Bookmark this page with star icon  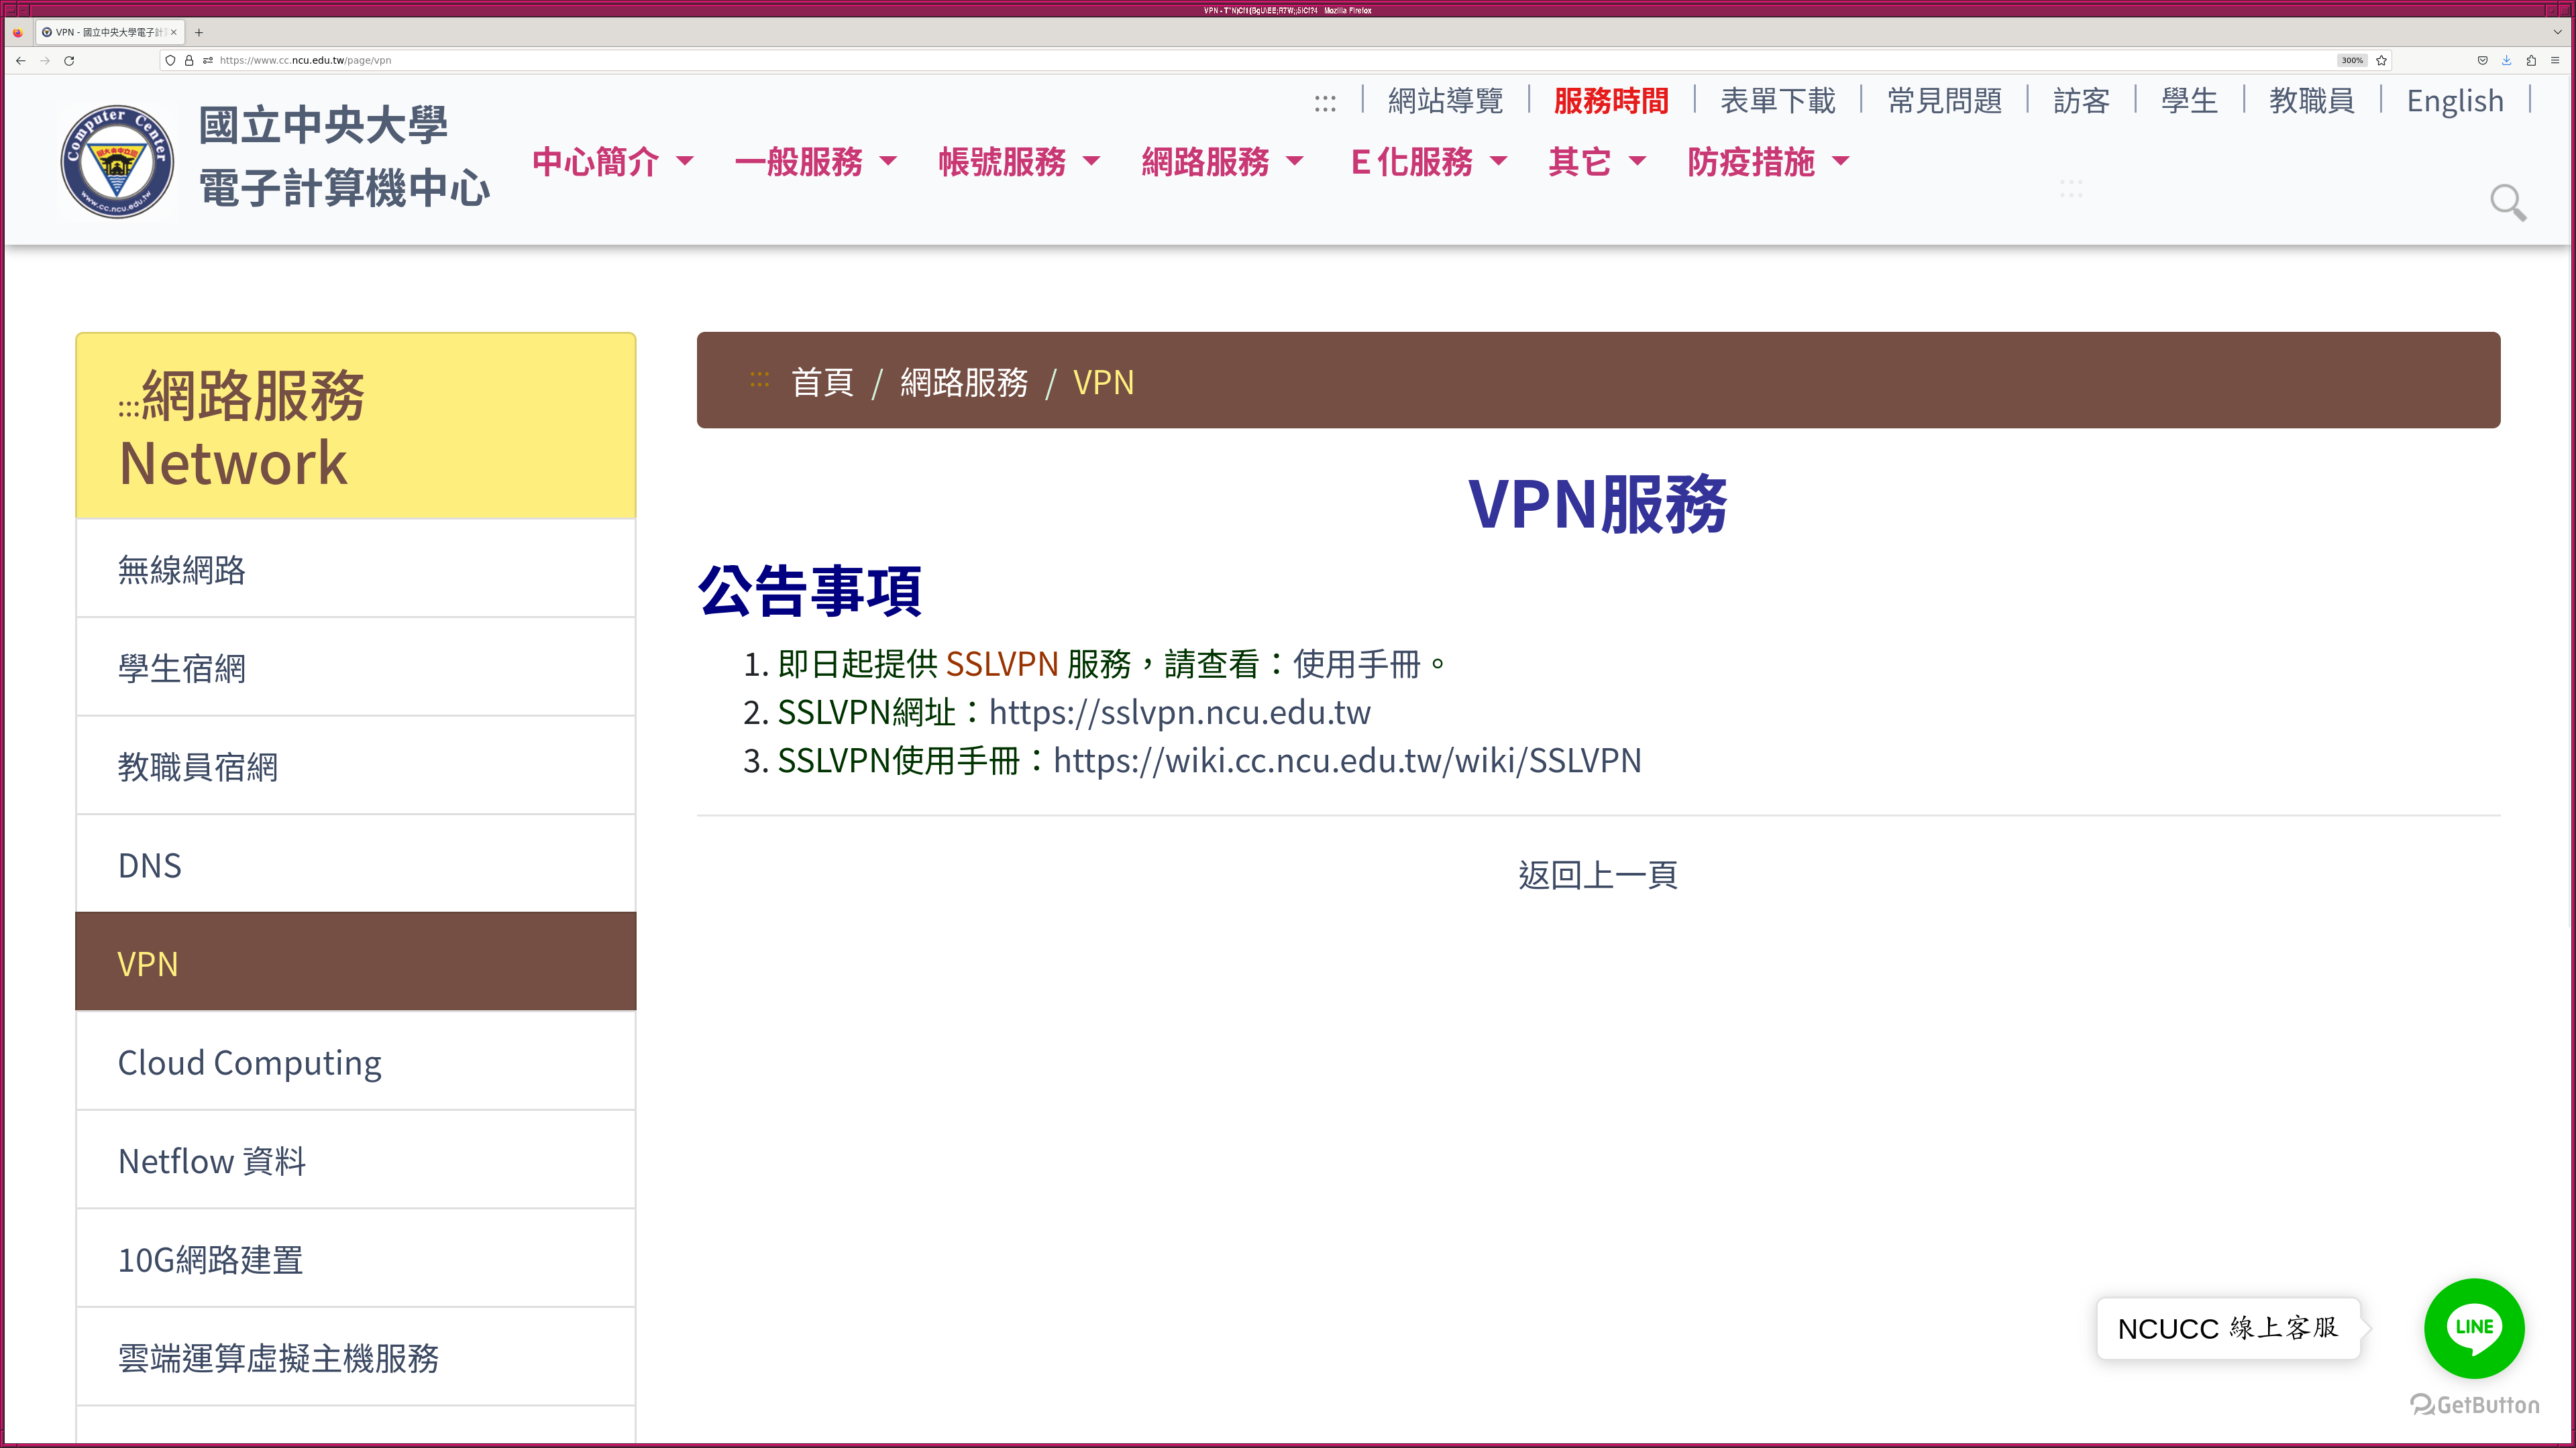pos(2381,61)
